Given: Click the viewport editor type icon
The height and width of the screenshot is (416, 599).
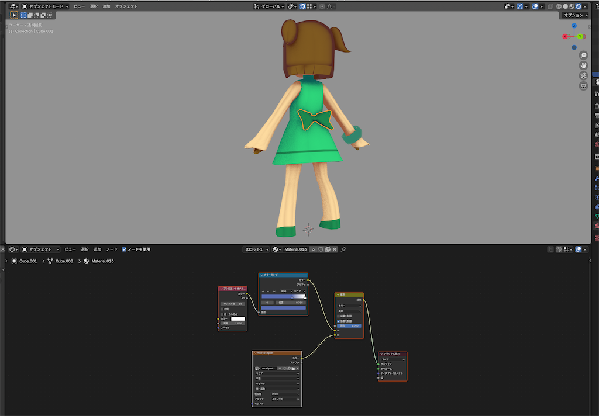Looking at the screenshot, I should [13, 6].
